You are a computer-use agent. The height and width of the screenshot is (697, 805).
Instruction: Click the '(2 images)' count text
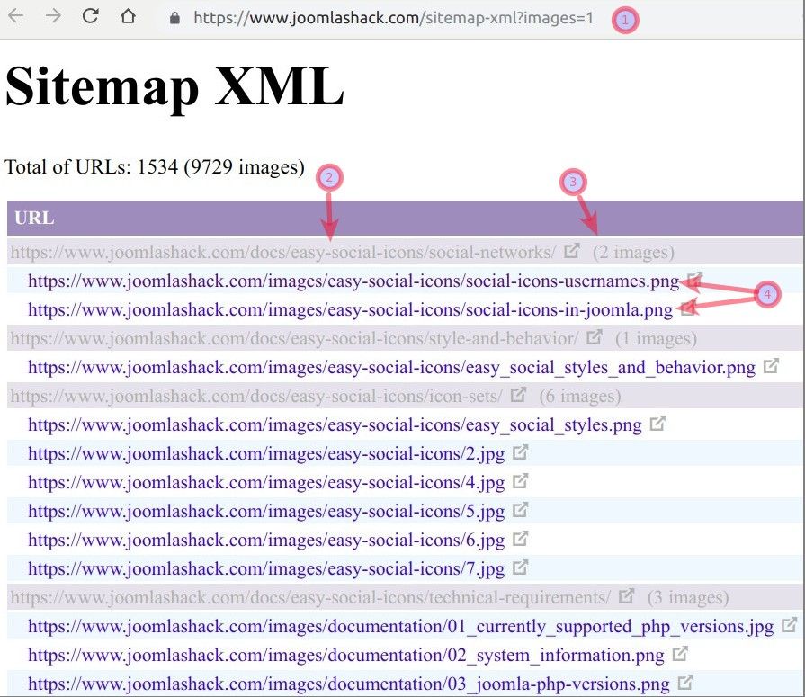pos(633,252)
